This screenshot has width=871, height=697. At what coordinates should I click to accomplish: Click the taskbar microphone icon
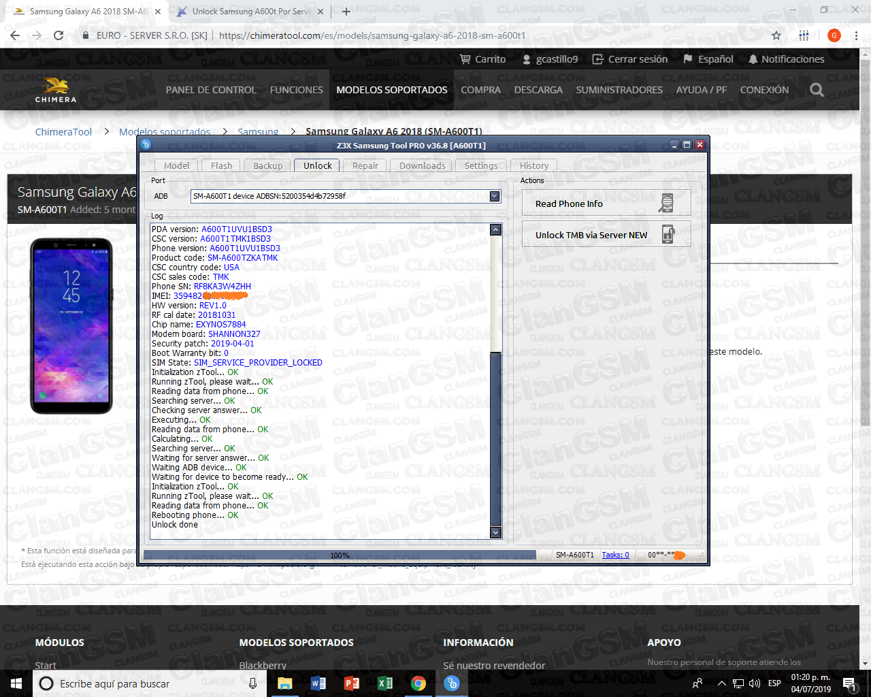(x=252, y=683)
